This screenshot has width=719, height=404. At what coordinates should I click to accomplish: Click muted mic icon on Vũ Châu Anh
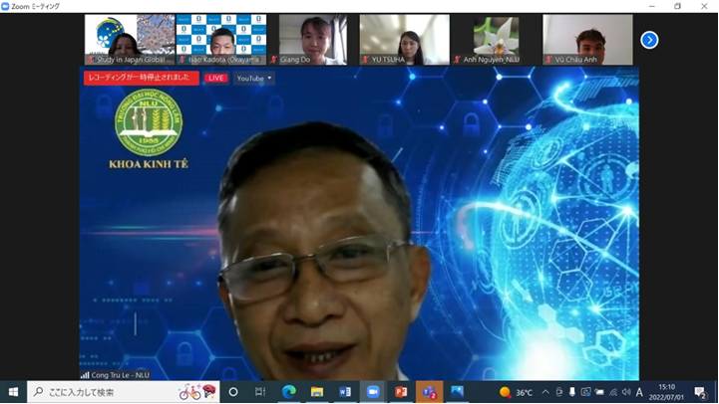click(x=548, y=60)
